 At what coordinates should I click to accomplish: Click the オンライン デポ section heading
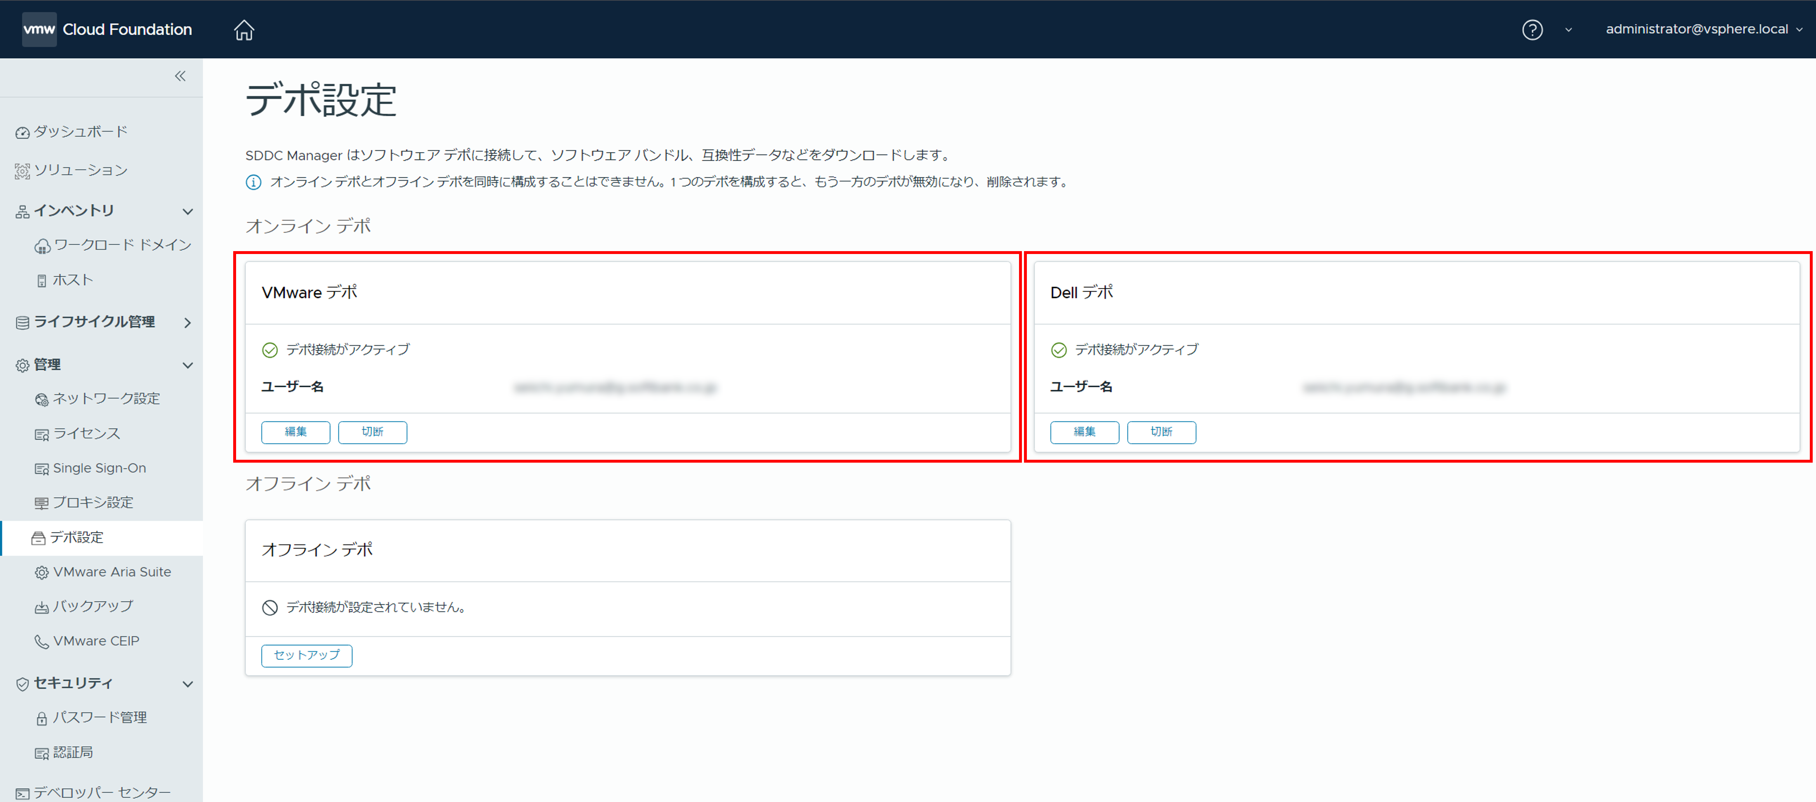[x=308, y=226]
